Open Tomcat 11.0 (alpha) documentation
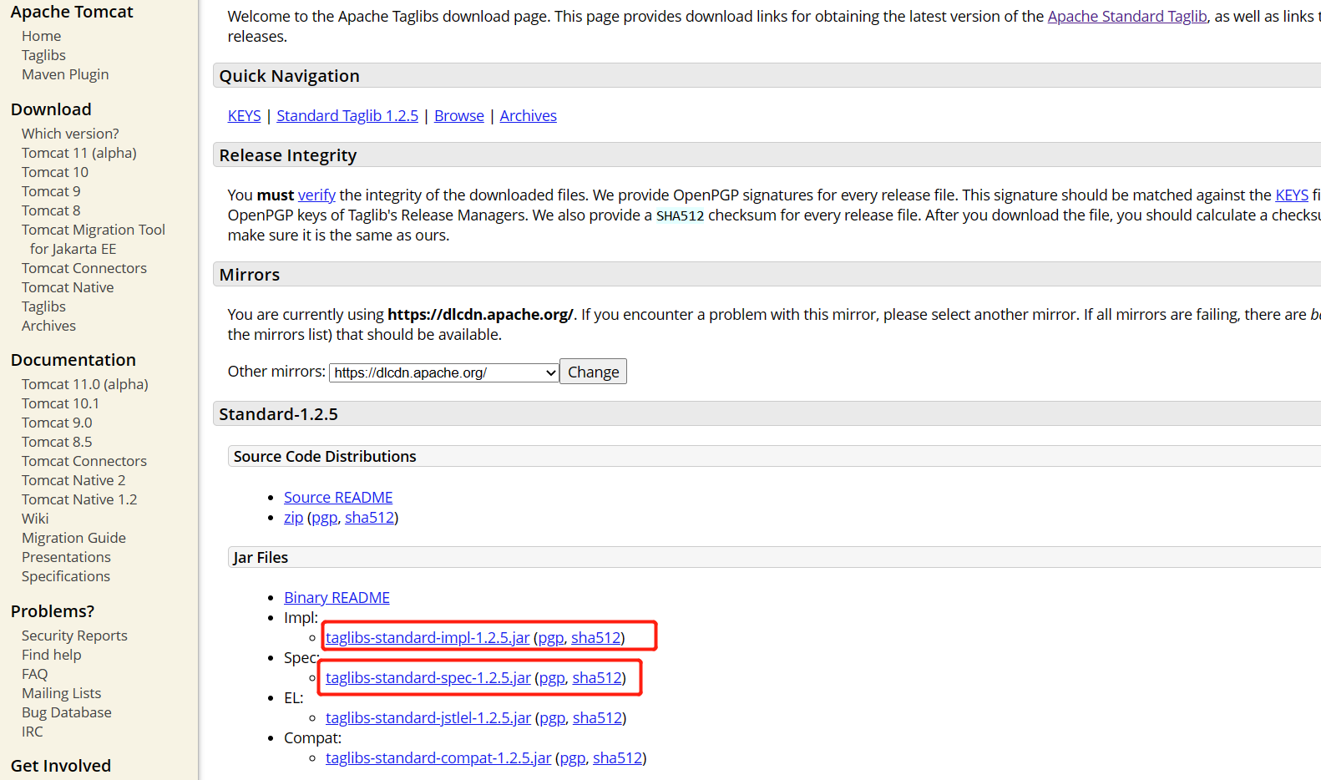 tap(85, 384)
